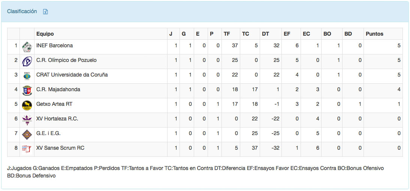Click the C.R. Olímpico de Pozuelo crest
The image size is (410, 191).
tap(27, 61)
